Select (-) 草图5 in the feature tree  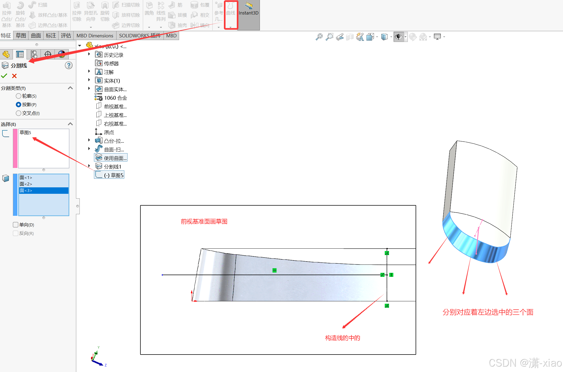(x=114, y=175)
